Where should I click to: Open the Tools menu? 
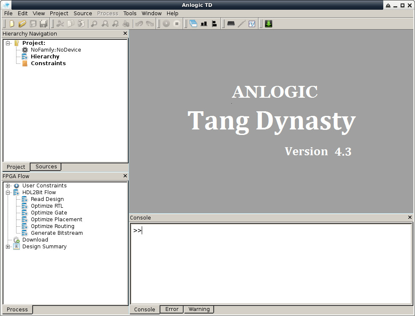(x=130, y=13)
